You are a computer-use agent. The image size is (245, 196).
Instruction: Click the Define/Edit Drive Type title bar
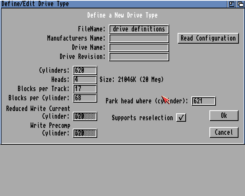115,4
